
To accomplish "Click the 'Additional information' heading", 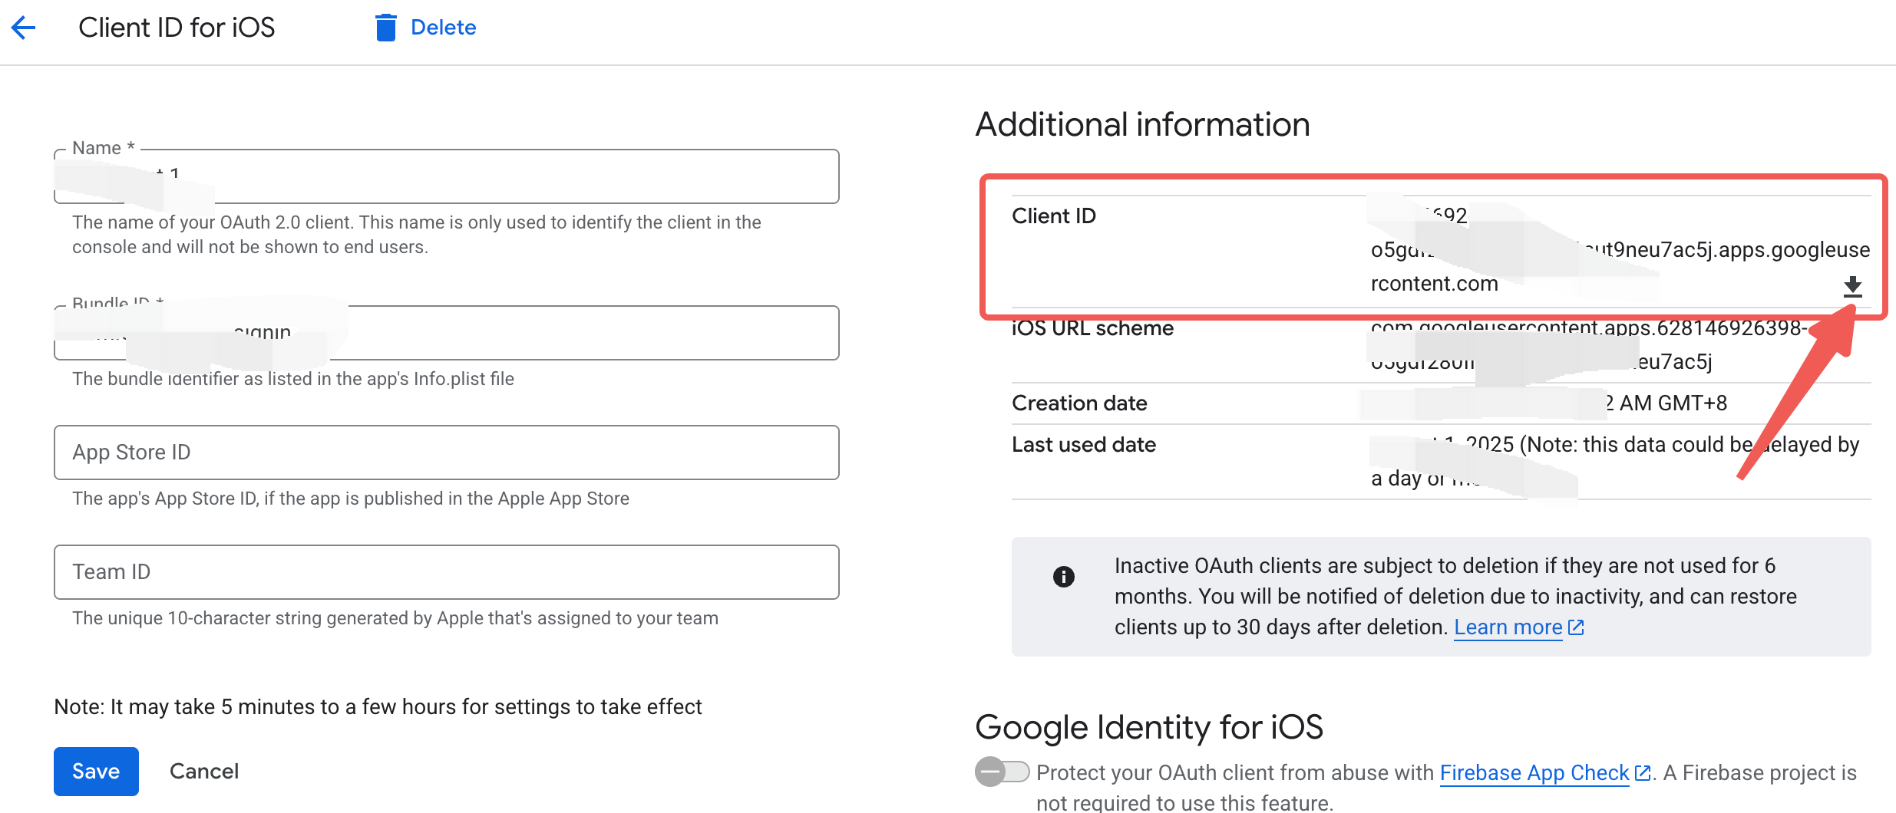I will [1142, 124].
